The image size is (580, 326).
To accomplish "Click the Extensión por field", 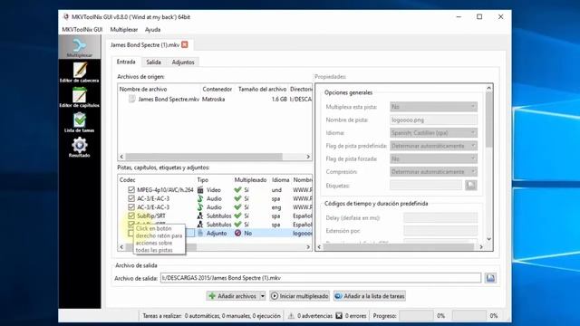I will pos(440,231).
